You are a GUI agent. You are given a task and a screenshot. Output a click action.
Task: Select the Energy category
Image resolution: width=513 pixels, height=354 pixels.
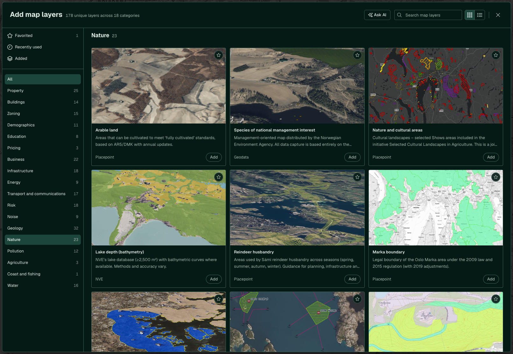pos(43,182)
